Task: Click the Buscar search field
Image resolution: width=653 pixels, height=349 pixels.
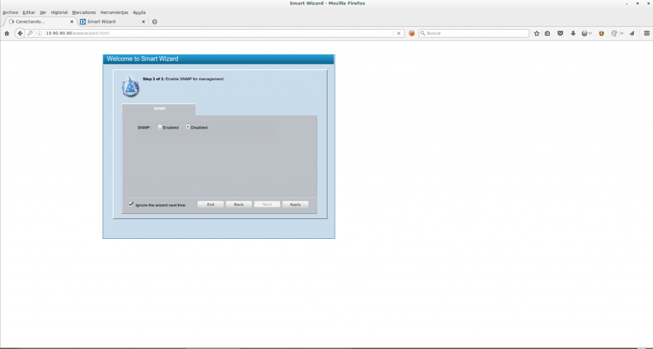Action: coord(475,33)
